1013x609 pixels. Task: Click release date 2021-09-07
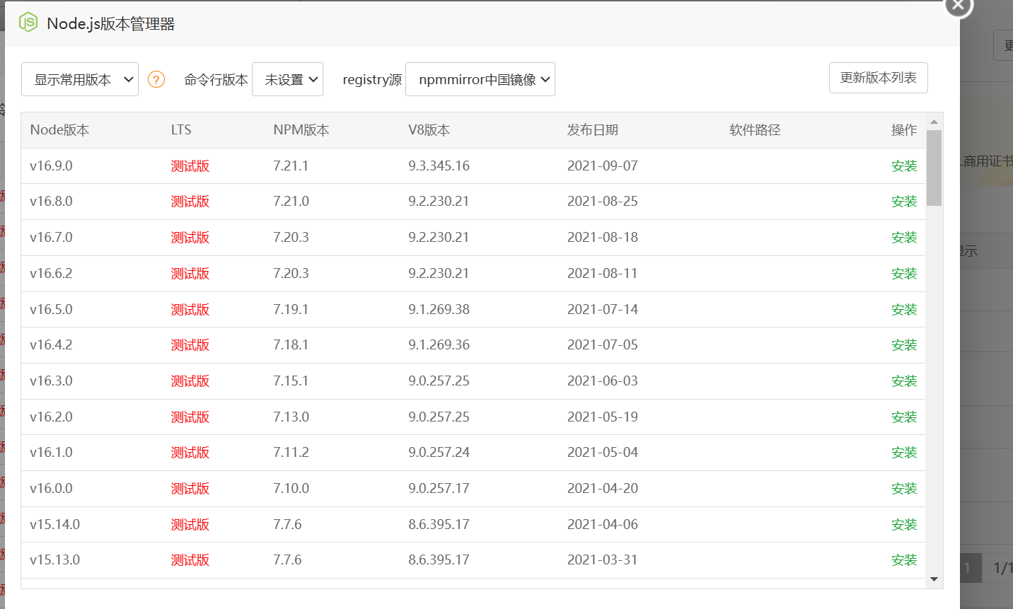tap(603, 166)
